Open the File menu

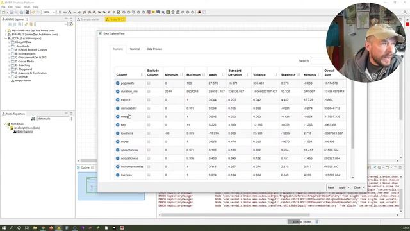coord(3,7)
